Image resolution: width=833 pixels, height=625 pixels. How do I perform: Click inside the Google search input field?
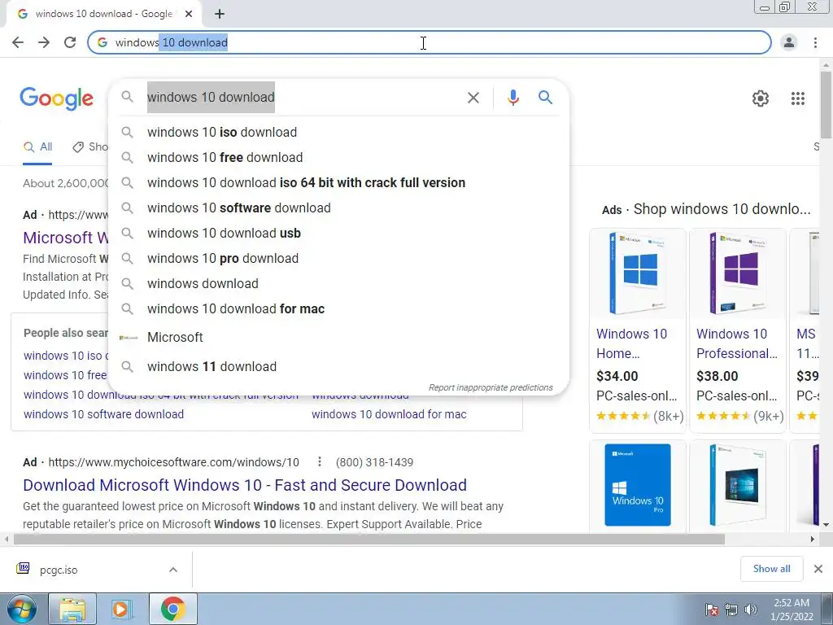(303, 98)
